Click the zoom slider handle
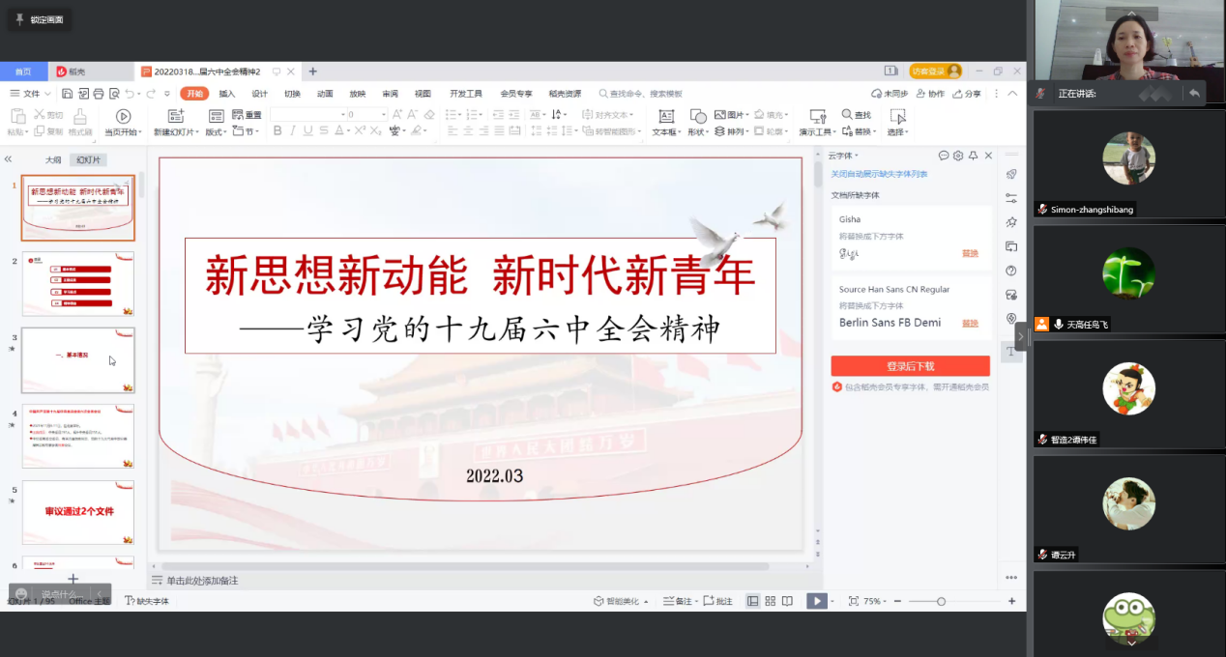This screenshot has width=1226, height=657. pyautogui.click(x=941, y=601)
